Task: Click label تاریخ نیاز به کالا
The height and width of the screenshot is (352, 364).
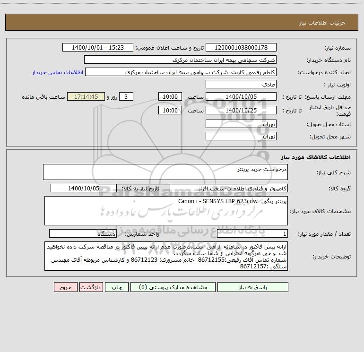Action: (141, 189)
